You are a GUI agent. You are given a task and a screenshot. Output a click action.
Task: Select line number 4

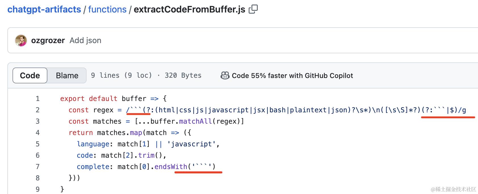37,133
